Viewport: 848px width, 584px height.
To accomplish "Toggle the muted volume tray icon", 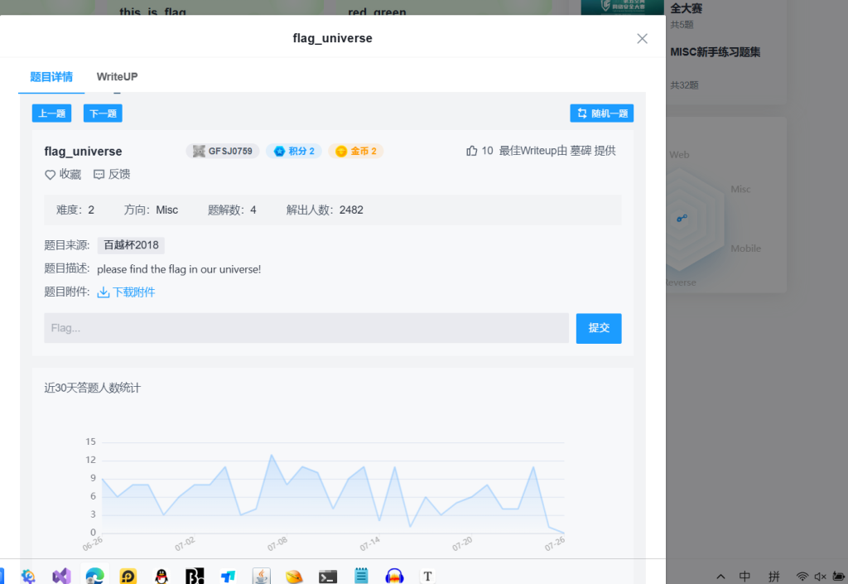I will (821, 577).
